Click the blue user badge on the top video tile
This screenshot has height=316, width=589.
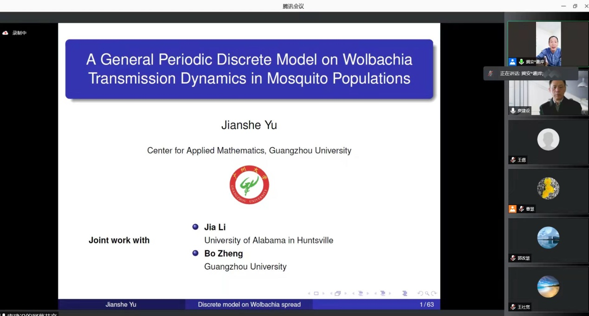(512, 62)
